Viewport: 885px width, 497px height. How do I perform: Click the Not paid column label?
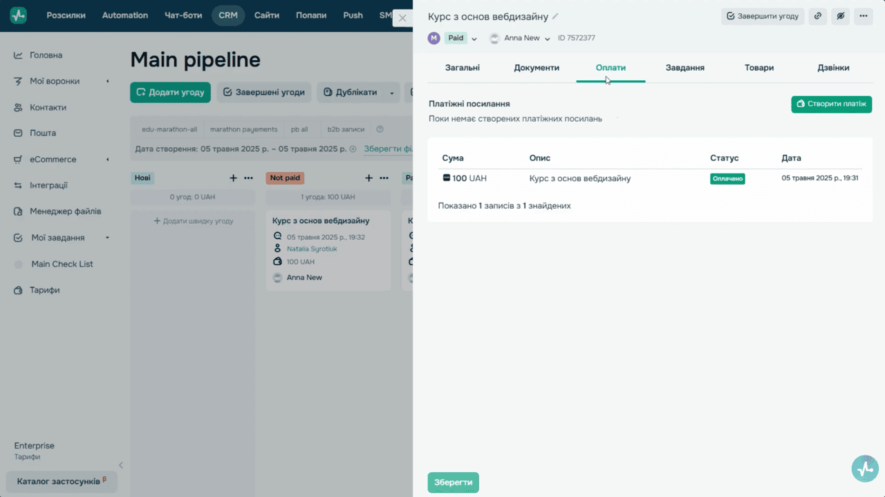[x=285, y=178]
